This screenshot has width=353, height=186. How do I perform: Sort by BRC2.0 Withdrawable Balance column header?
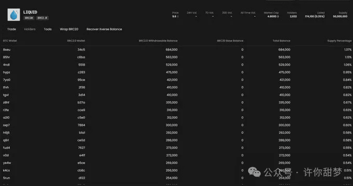pos(158,41)
